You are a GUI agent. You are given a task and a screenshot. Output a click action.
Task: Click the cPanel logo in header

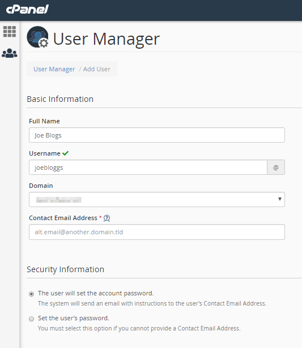(27, 10)
